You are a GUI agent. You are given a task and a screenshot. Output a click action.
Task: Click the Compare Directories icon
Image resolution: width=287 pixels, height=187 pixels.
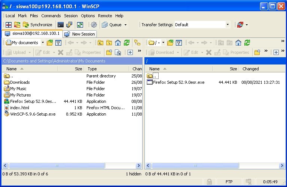tap(9, 25)
